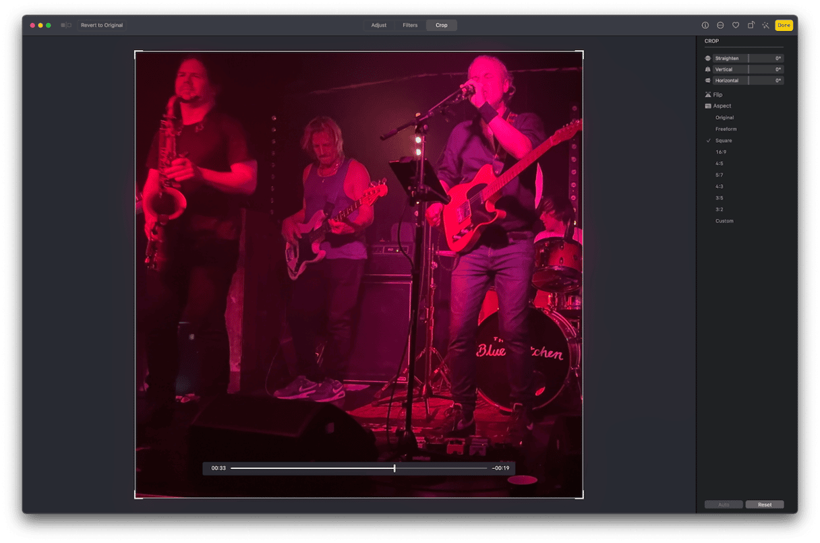
Task: Select the Freeform aspect option
Action: coord(726,129)
